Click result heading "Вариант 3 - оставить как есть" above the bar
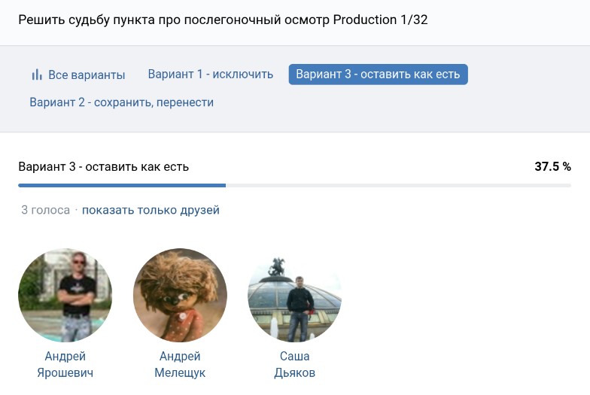590x395 pixels. (x=103, y=166)
